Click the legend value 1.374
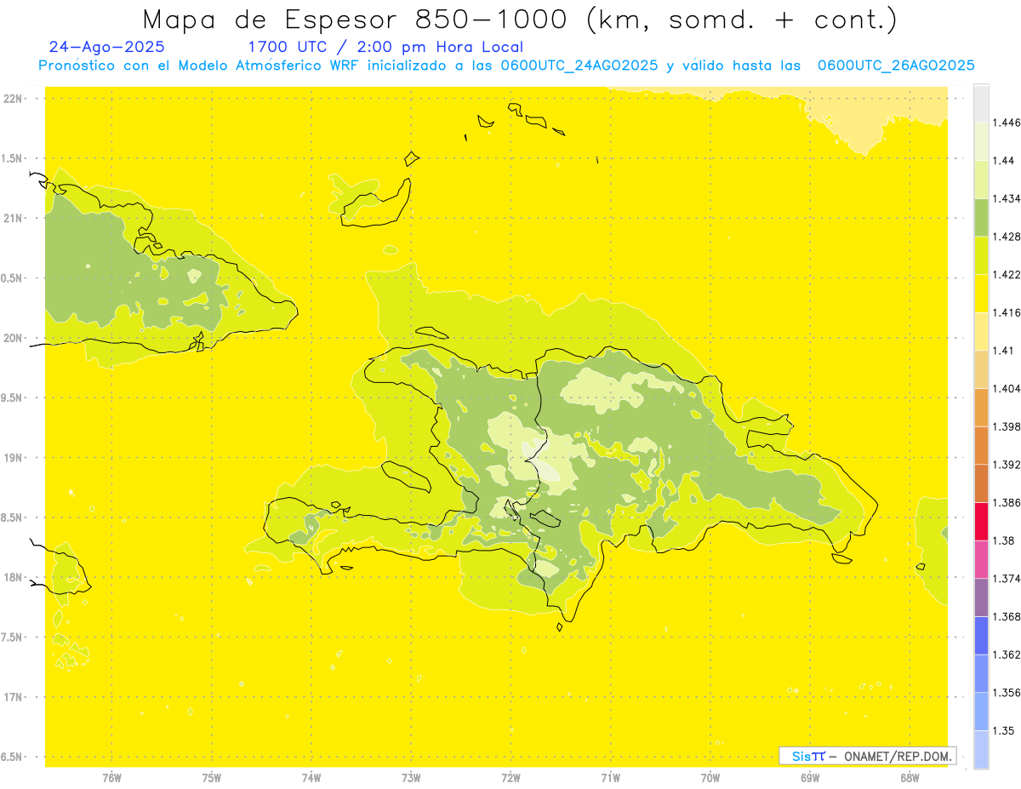 coord(1007,579)
